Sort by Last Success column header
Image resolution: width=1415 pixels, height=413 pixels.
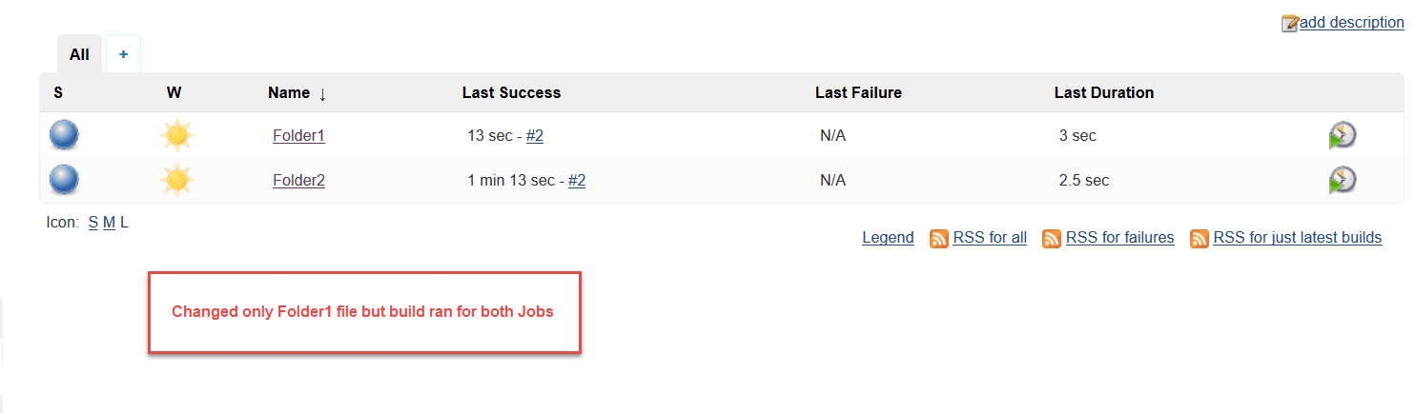pyautogui.click(x=511, y=92)
